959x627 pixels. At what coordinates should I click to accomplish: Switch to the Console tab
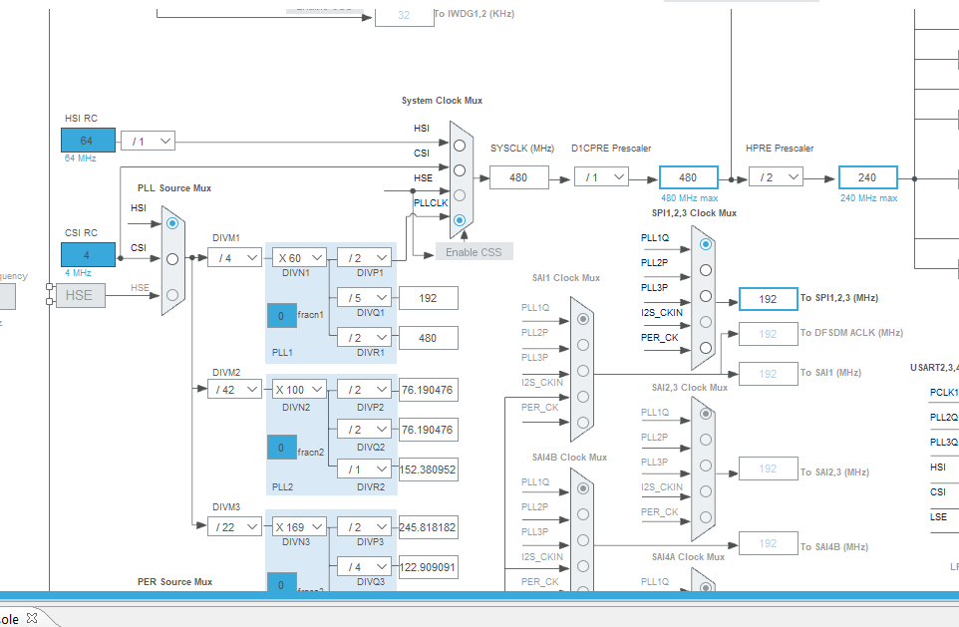12,617
